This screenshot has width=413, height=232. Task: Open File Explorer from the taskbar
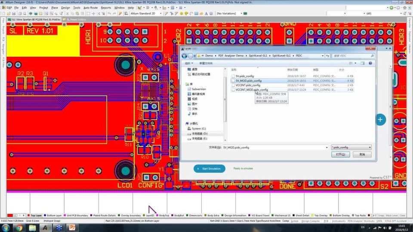coord(32,228)
